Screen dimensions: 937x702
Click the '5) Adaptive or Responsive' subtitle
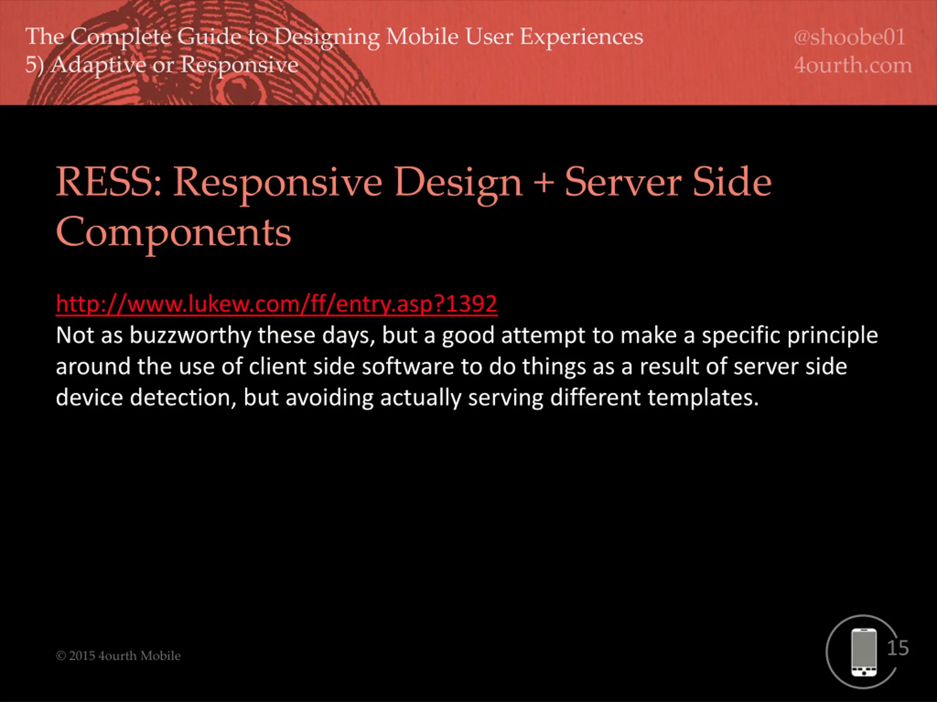click(x=162, y=65)
